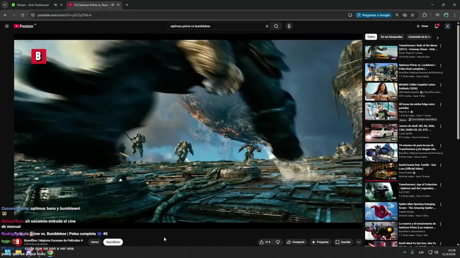Image resolution: width=460 pixels, height=258 pixels.
Task: Mute the Optimus Prime tab audio icon
Action: pos(112,5)
